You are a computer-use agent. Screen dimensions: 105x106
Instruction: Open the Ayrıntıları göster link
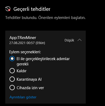click(23, 97)
